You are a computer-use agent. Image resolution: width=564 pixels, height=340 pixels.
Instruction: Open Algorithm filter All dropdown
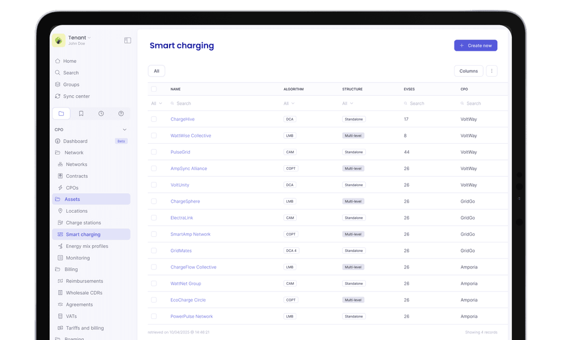[x=289, y=103]
